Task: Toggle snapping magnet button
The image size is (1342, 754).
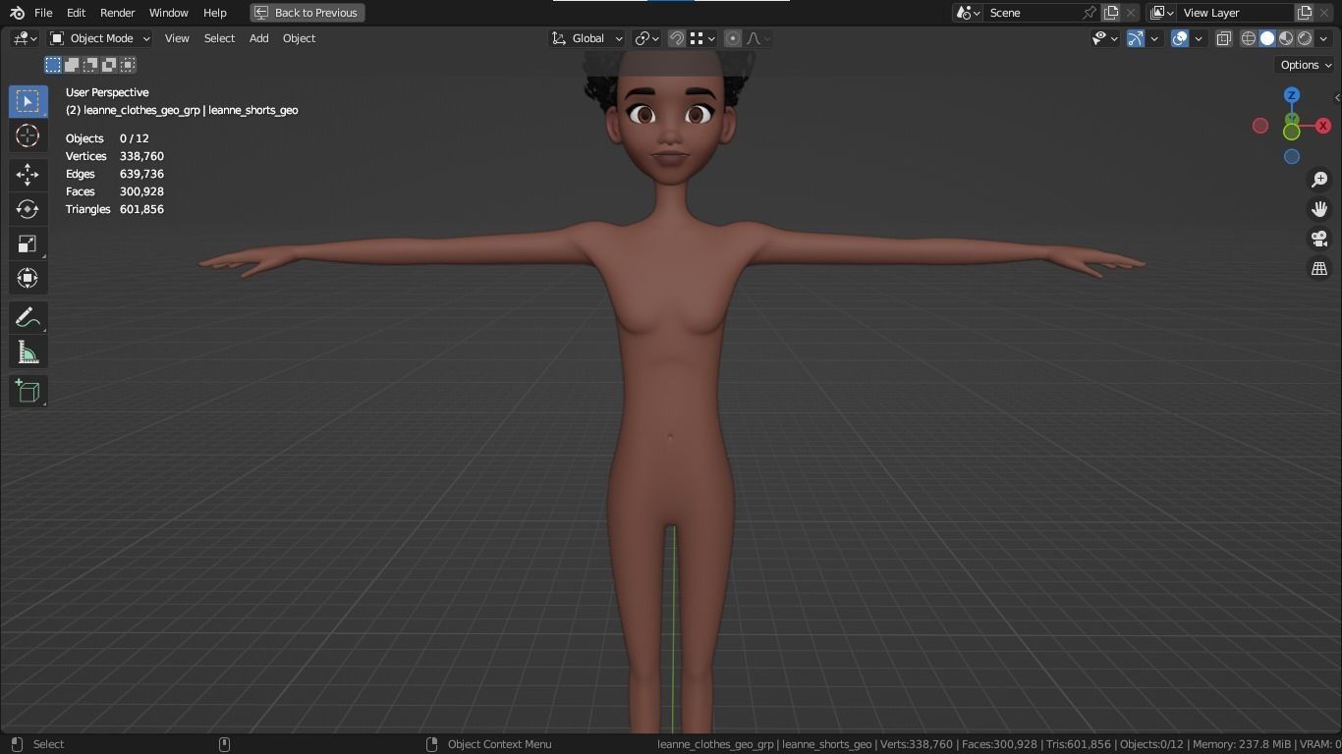Action: pos(677,38)
